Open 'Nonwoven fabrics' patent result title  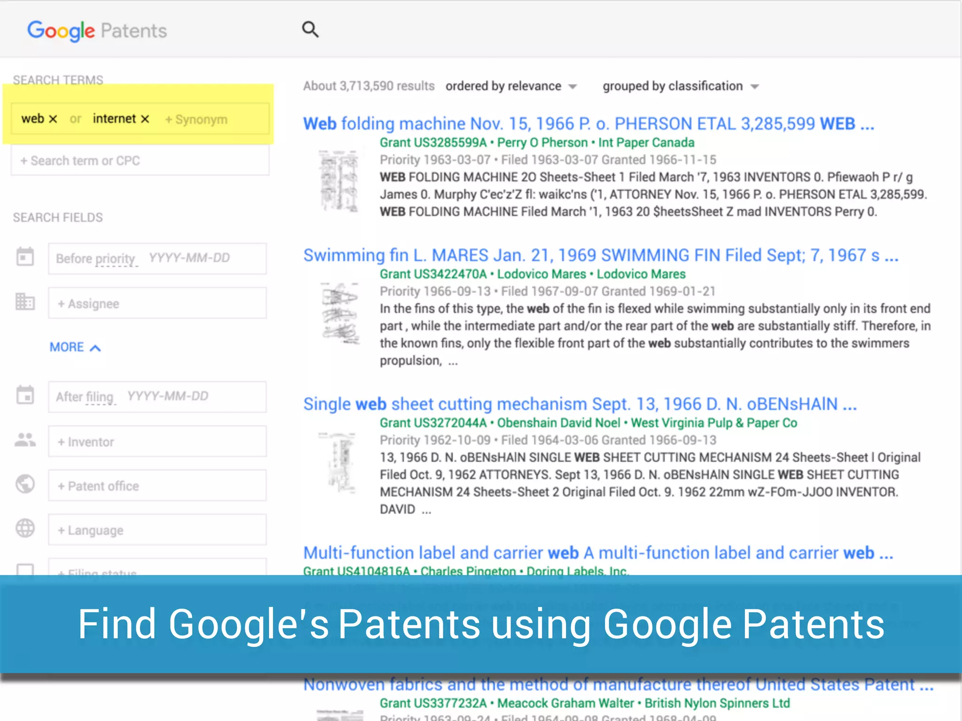618,685
